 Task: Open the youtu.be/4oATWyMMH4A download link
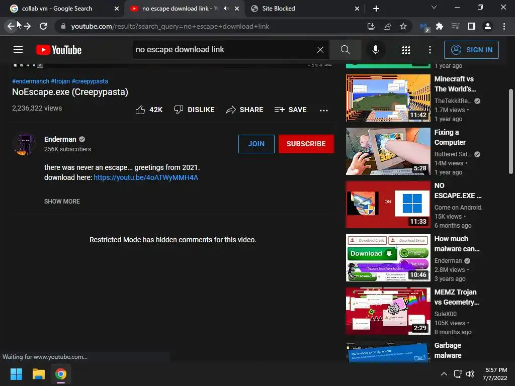click(x=146, y=177)
